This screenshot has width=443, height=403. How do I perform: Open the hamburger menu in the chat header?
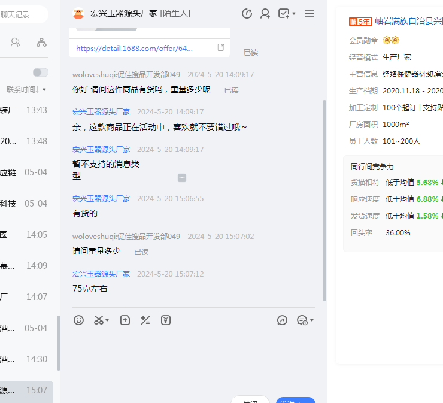(x=310, y=13)
